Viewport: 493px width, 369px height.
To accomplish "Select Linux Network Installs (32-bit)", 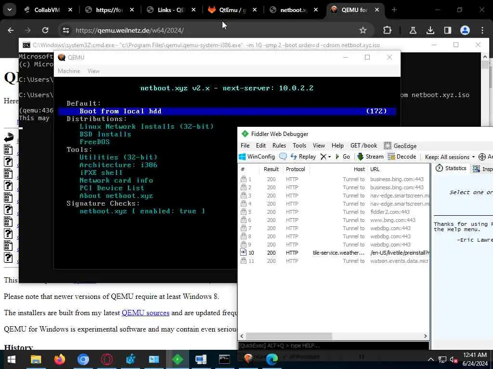I will click(x=146, y=126).
